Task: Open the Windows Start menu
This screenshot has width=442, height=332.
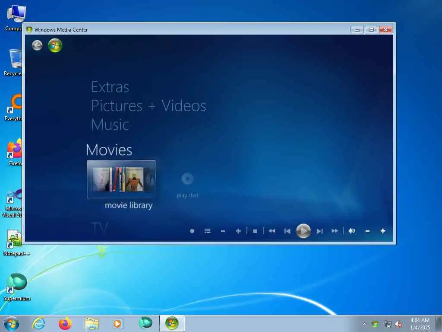Action: pos(12,323)
